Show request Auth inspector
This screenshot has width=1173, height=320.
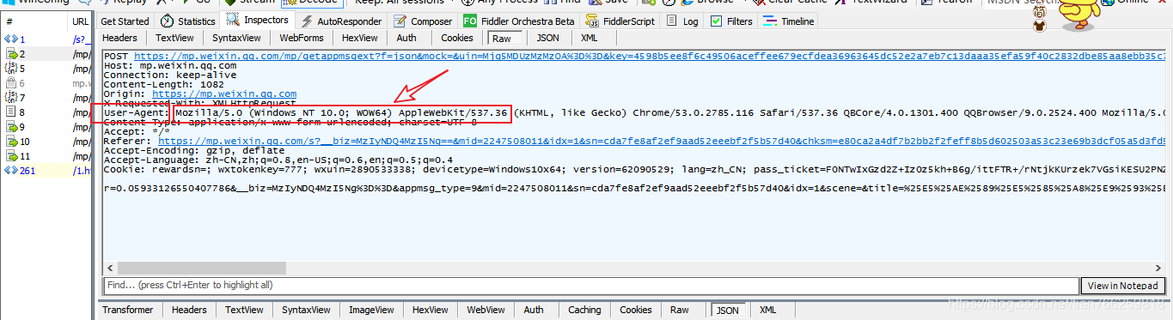click(x=406, y=38)
